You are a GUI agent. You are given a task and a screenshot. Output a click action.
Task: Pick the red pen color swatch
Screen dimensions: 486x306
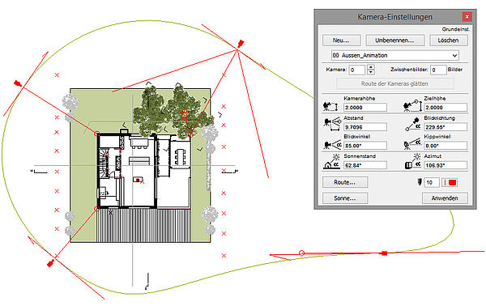pos(452,182)
